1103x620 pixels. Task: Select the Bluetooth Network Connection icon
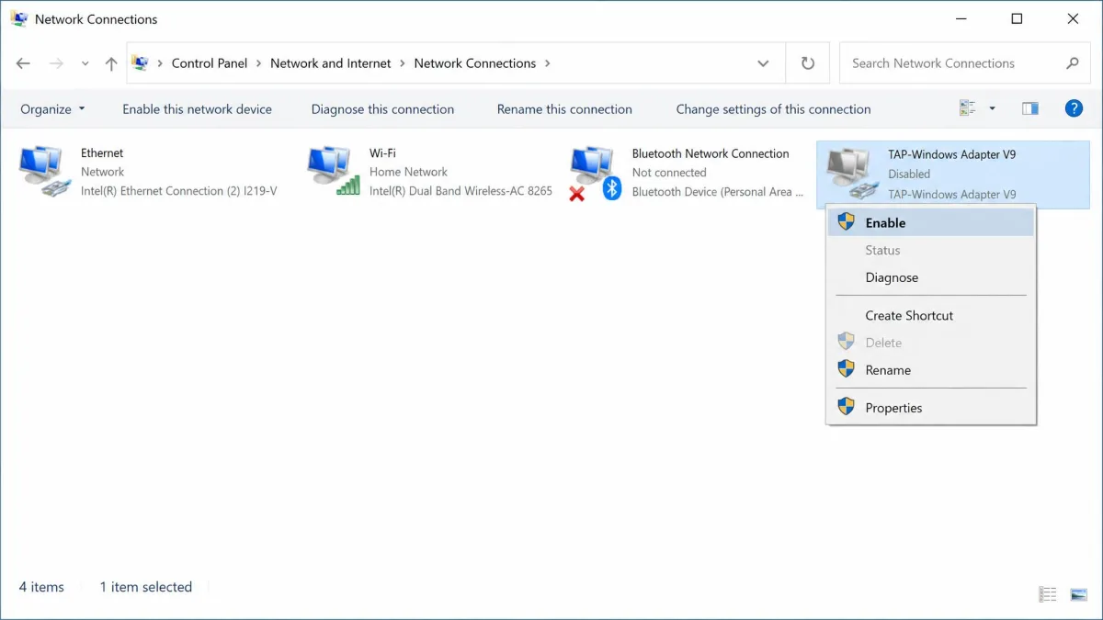(596, 174)
